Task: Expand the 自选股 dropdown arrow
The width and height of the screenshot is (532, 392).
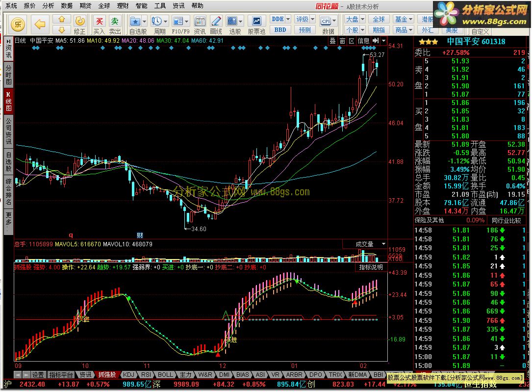Action: 144,22
